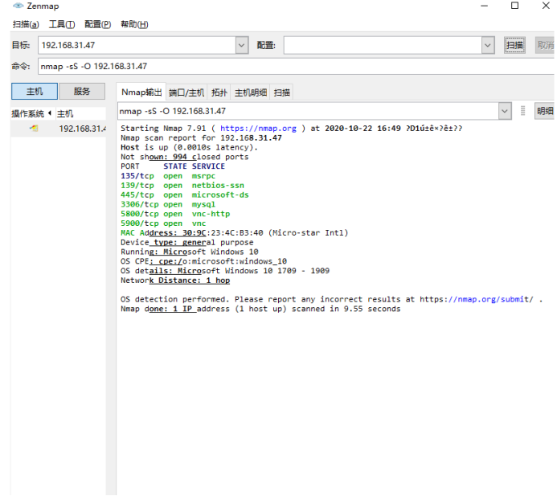Image resolution: width=557 pixels, height=496 pixels.
Task: Open the https://nmap.org link in output
Action: [x=258, y=129]
